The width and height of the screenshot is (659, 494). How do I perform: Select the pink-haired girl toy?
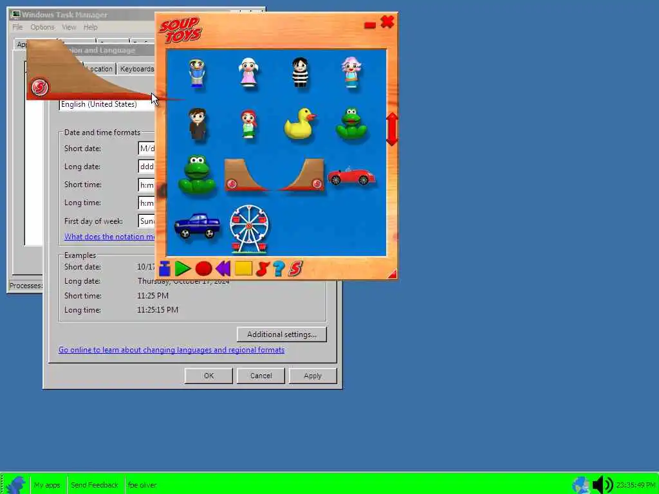[x=351, y=72]
